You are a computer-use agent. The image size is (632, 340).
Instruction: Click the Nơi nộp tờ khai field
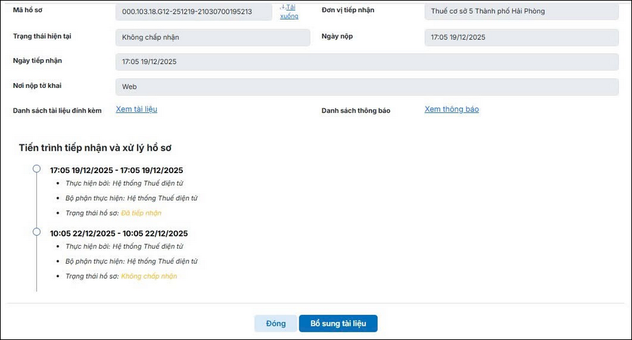click(367, 87)
